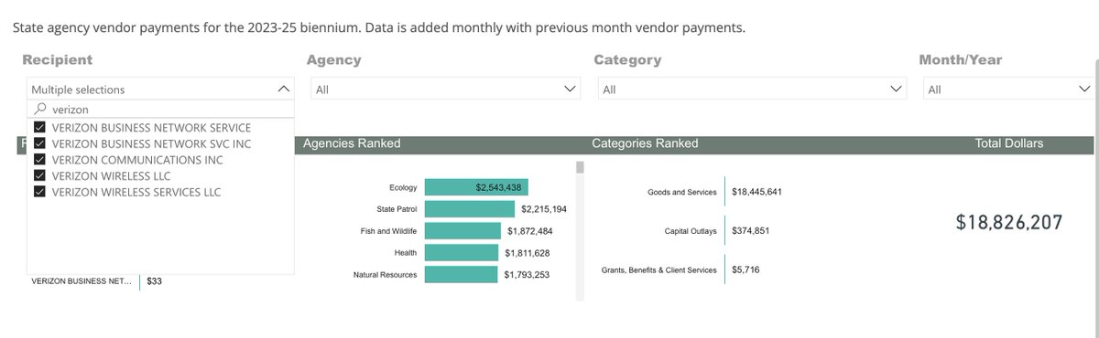This screenshot has width=1099, height=338.
Task: Click the total dollars $18,826,207 figure
Action: [1009, 223]
